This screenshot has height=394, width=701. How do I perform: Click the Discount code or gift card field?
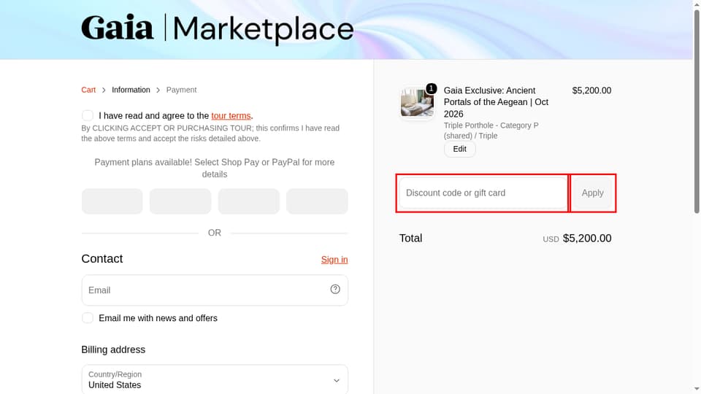pyautogui.click(x=483, y=193)
